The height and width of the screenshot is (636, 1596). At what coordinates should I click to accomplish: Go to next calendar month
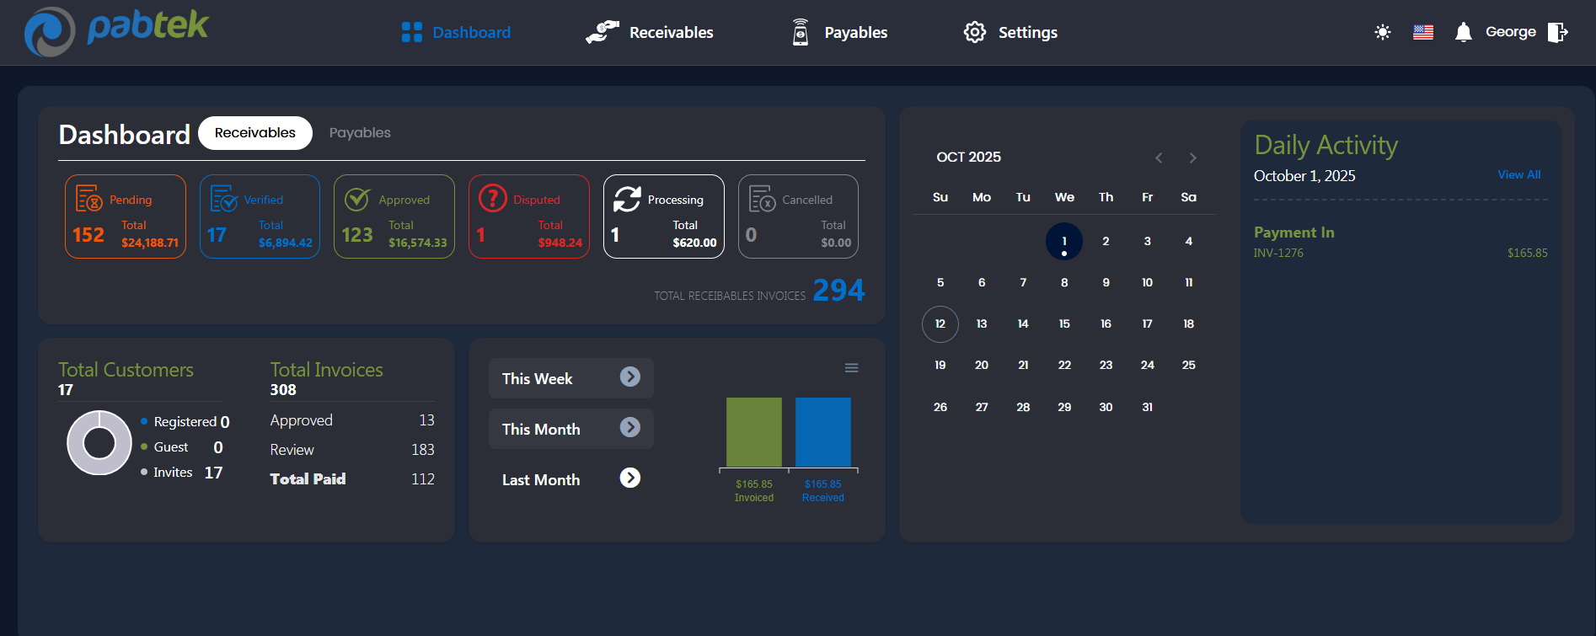click(x=1192, y=158)
